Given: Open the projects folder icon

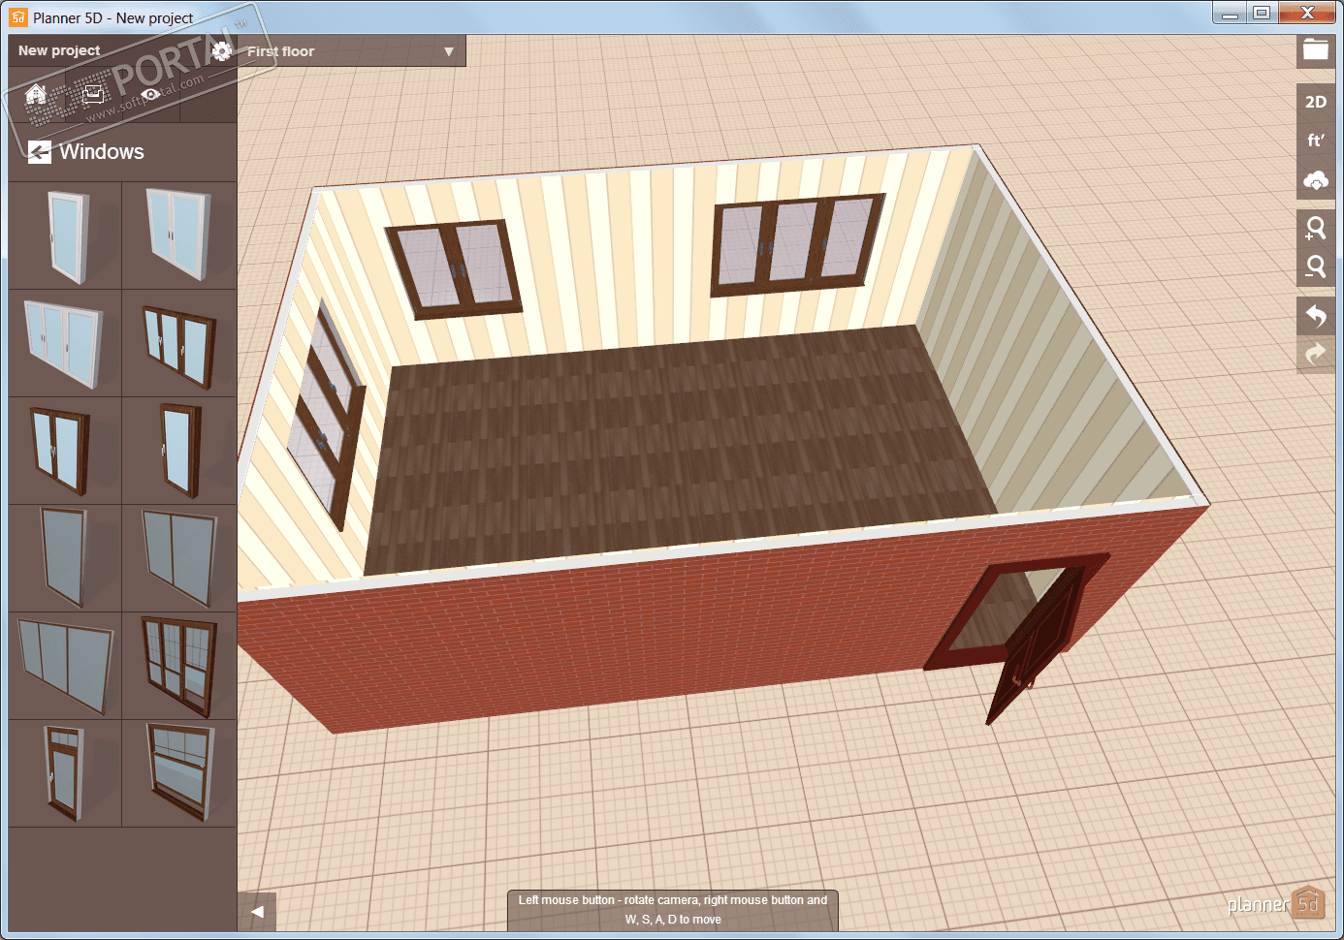Looking at the screenshot, I should [1316, 50].
